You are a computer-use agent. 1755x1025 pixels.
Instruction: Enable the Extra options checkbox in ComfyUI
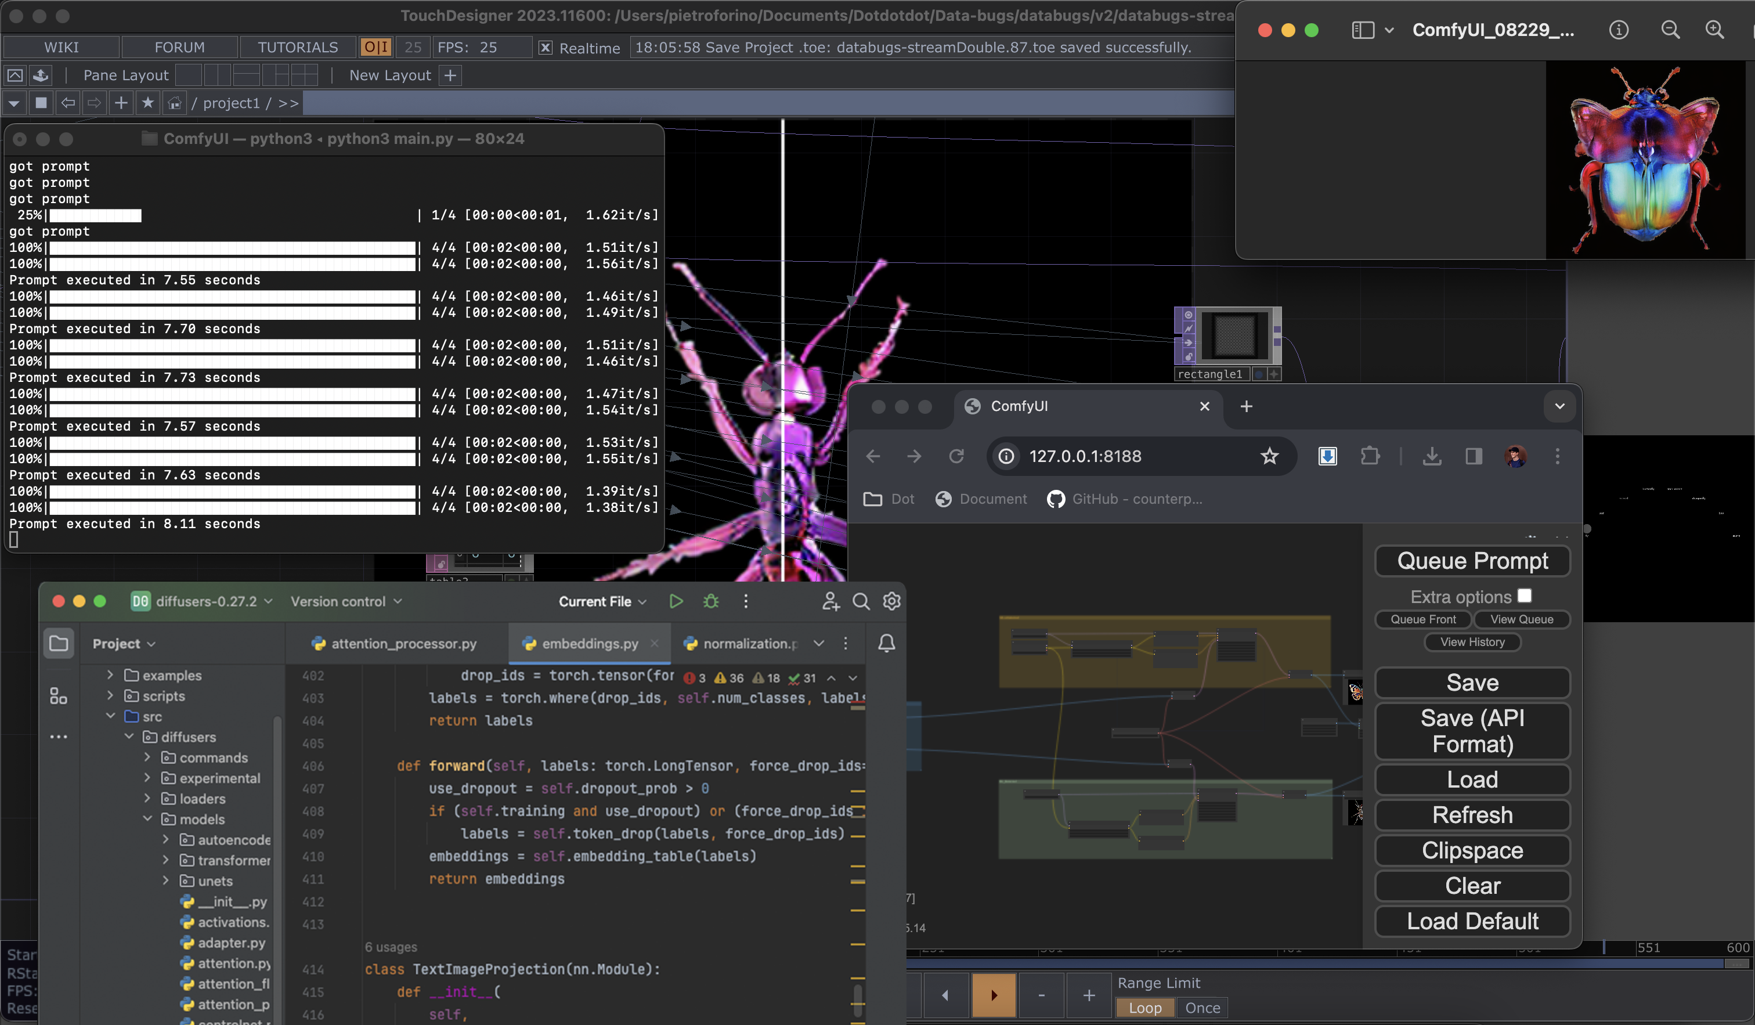click(1525, 595)
